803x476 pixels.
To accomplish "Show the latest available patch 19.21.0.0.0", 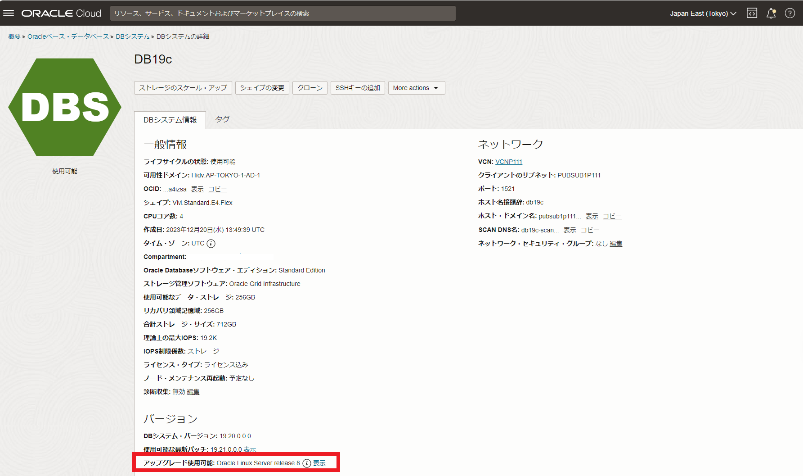I will pos(250,449).
